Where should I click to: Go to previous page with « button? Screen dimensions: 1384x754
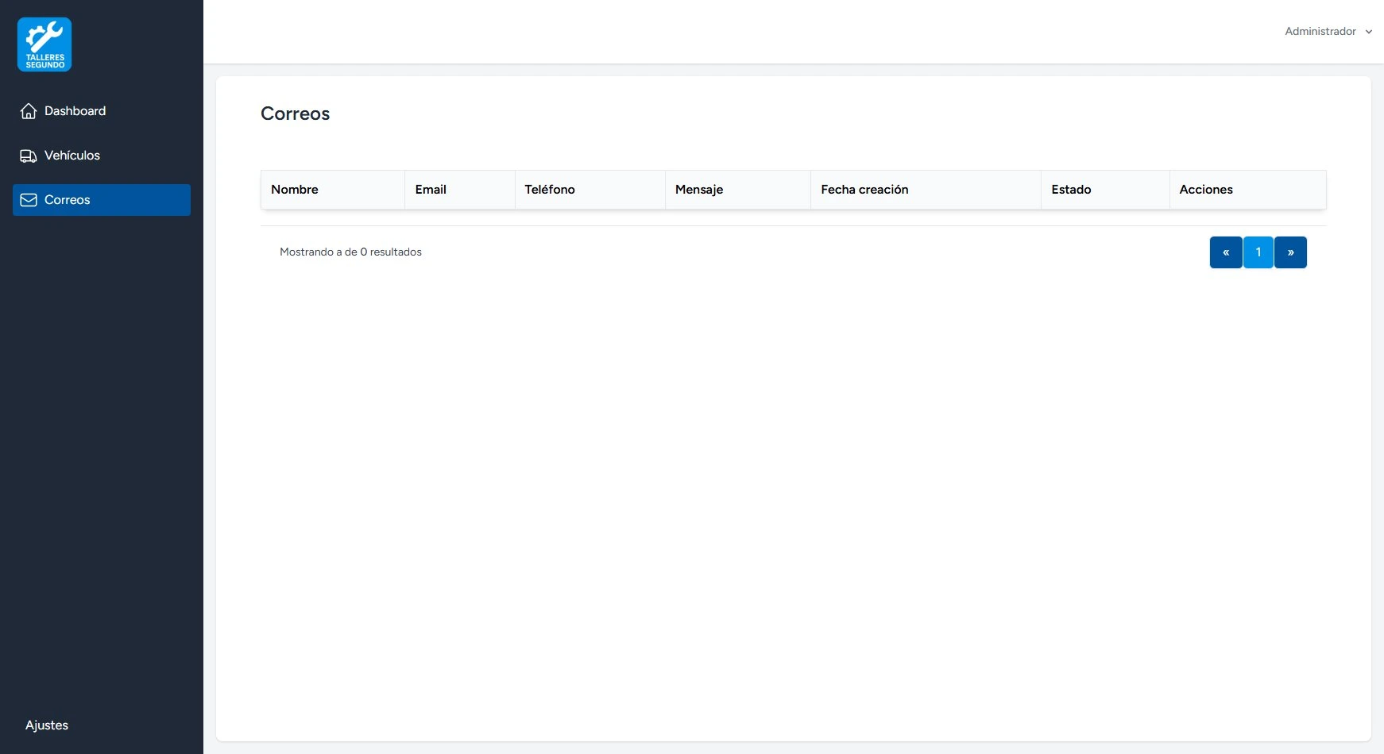[x=1226, y=252]
